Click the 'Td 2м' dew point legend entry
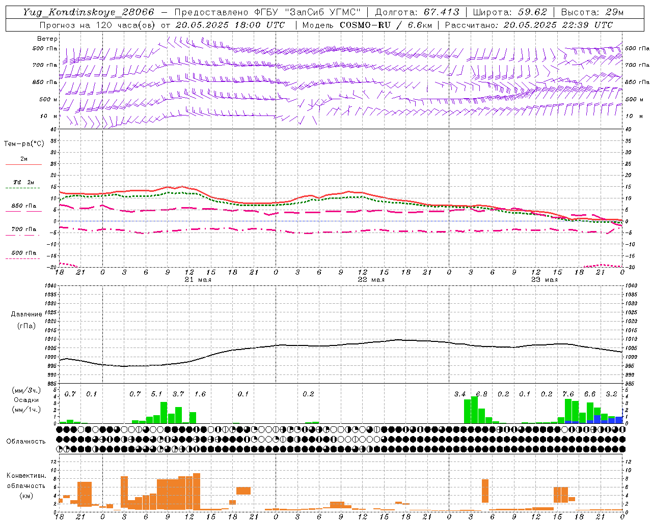Viewport: 652px width, 521px height. pyautogui.click(x=23, y=182)
